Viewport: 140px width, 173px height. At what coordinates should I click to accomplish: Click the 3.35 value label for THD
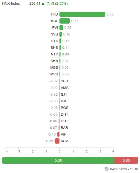click(x=110, y=14)
